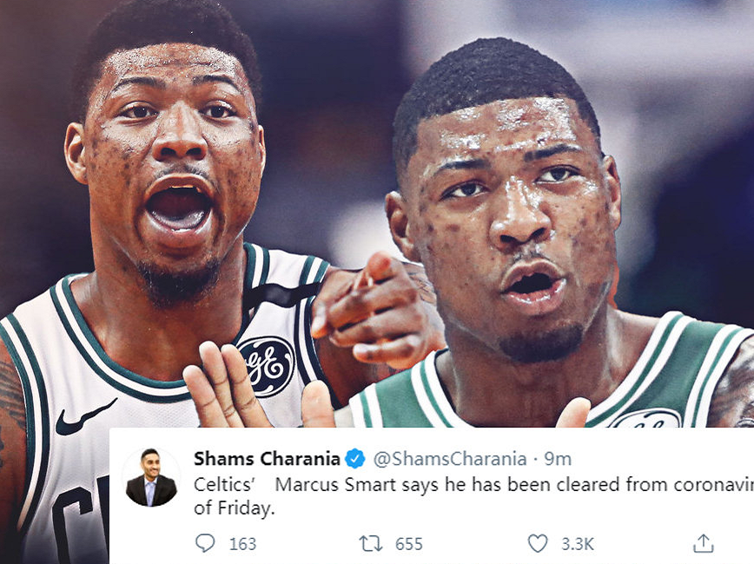Screen dimensions: 754x564
Task: Click the reply speech bubble icon
Action: [x=205, y=543]
